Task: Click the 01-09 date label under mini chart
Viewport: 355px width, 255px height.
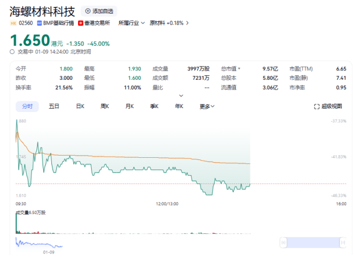Action: pos(49,252)
